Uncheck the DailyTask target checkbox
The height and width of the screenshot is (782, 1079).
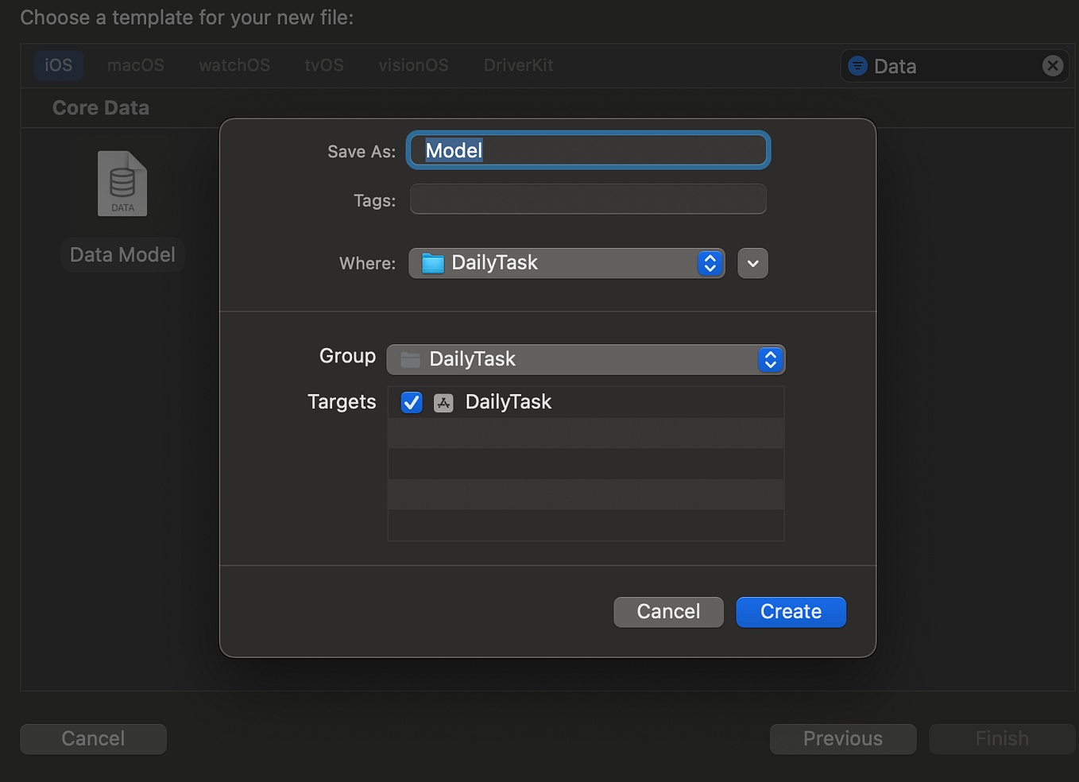[x=411, y=402]
